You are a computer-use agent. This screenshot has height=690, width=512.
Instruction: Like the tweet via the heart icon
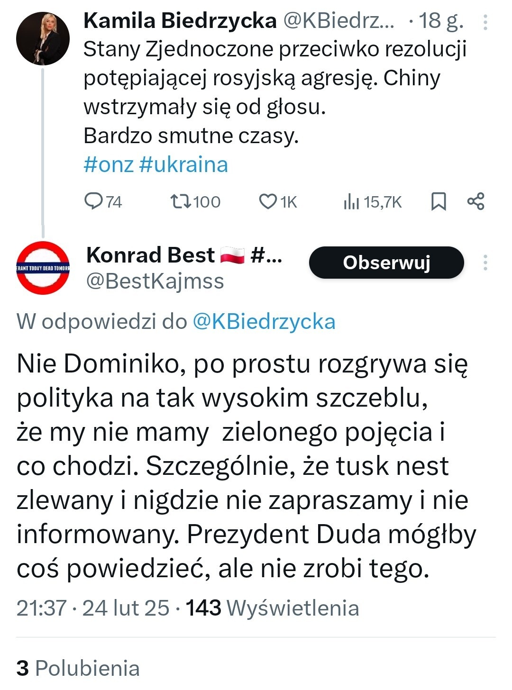click(268, 201)
